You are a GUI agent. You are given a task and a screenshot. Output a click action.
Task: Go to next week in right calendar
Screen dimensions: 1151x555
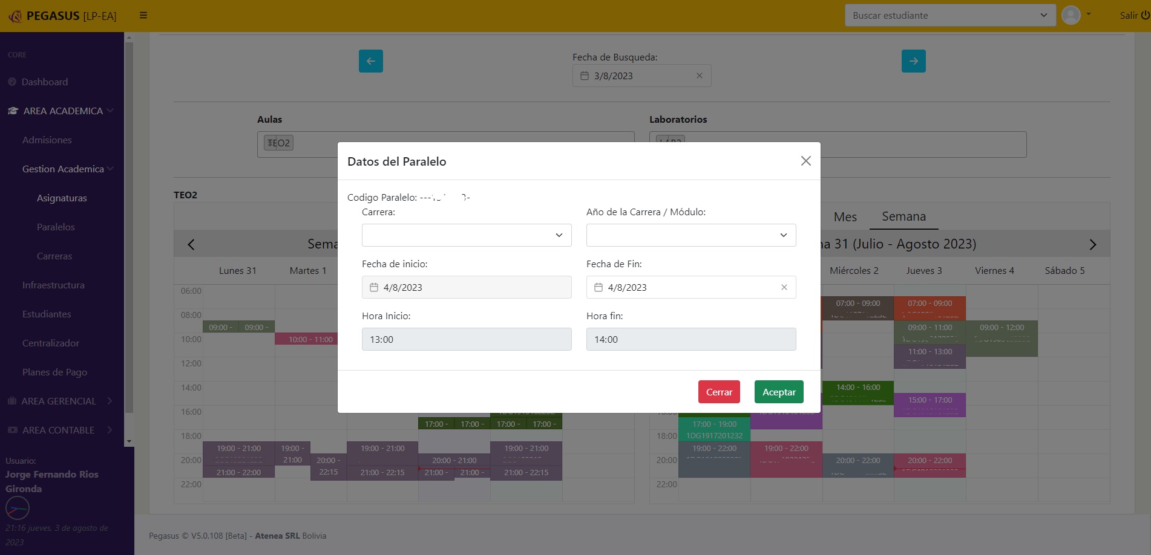click(1092, 244)
